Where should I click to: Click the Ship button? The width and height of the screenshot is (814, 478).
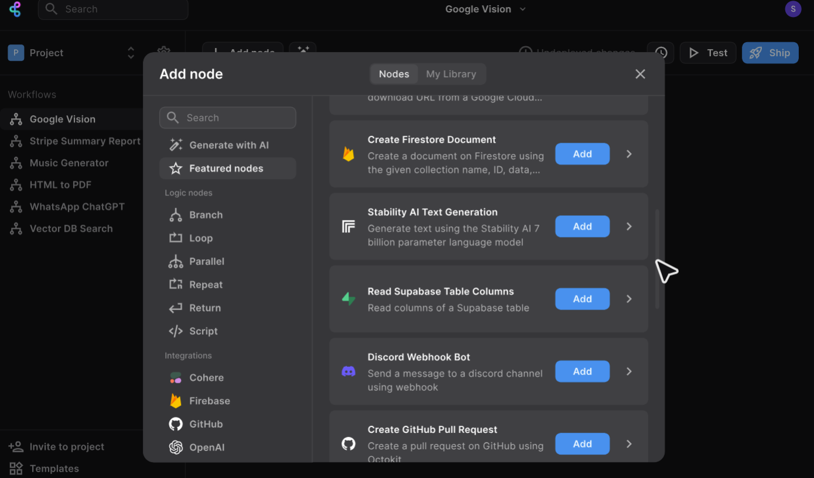click(770, 53)
